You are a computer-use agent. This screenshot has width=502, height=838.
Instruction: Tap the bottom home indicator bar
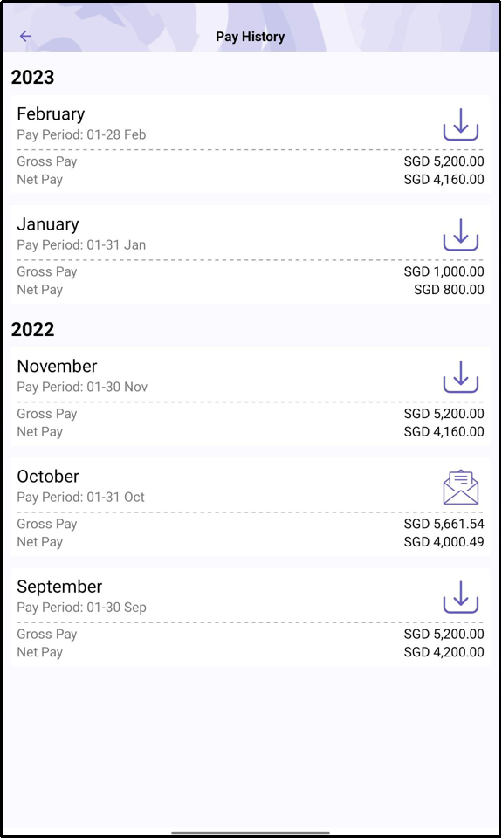(x=251, y=833)
